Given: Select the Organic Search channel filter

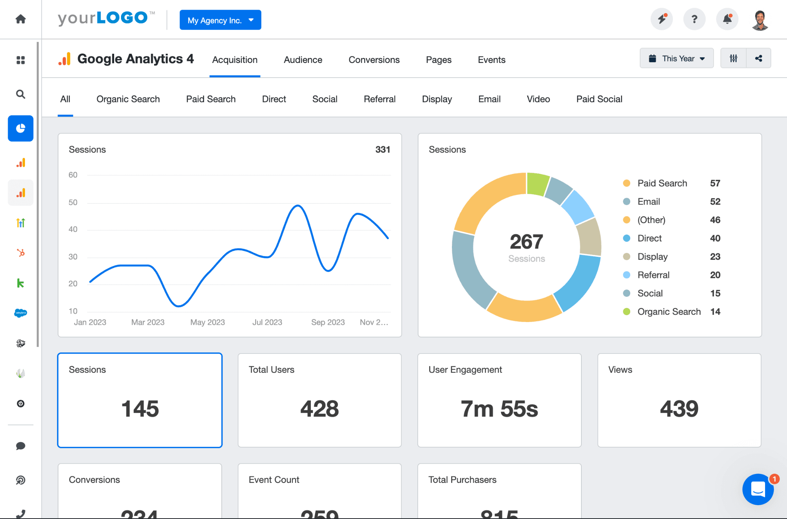Looking at the screenshot, I should coord(128,99).
